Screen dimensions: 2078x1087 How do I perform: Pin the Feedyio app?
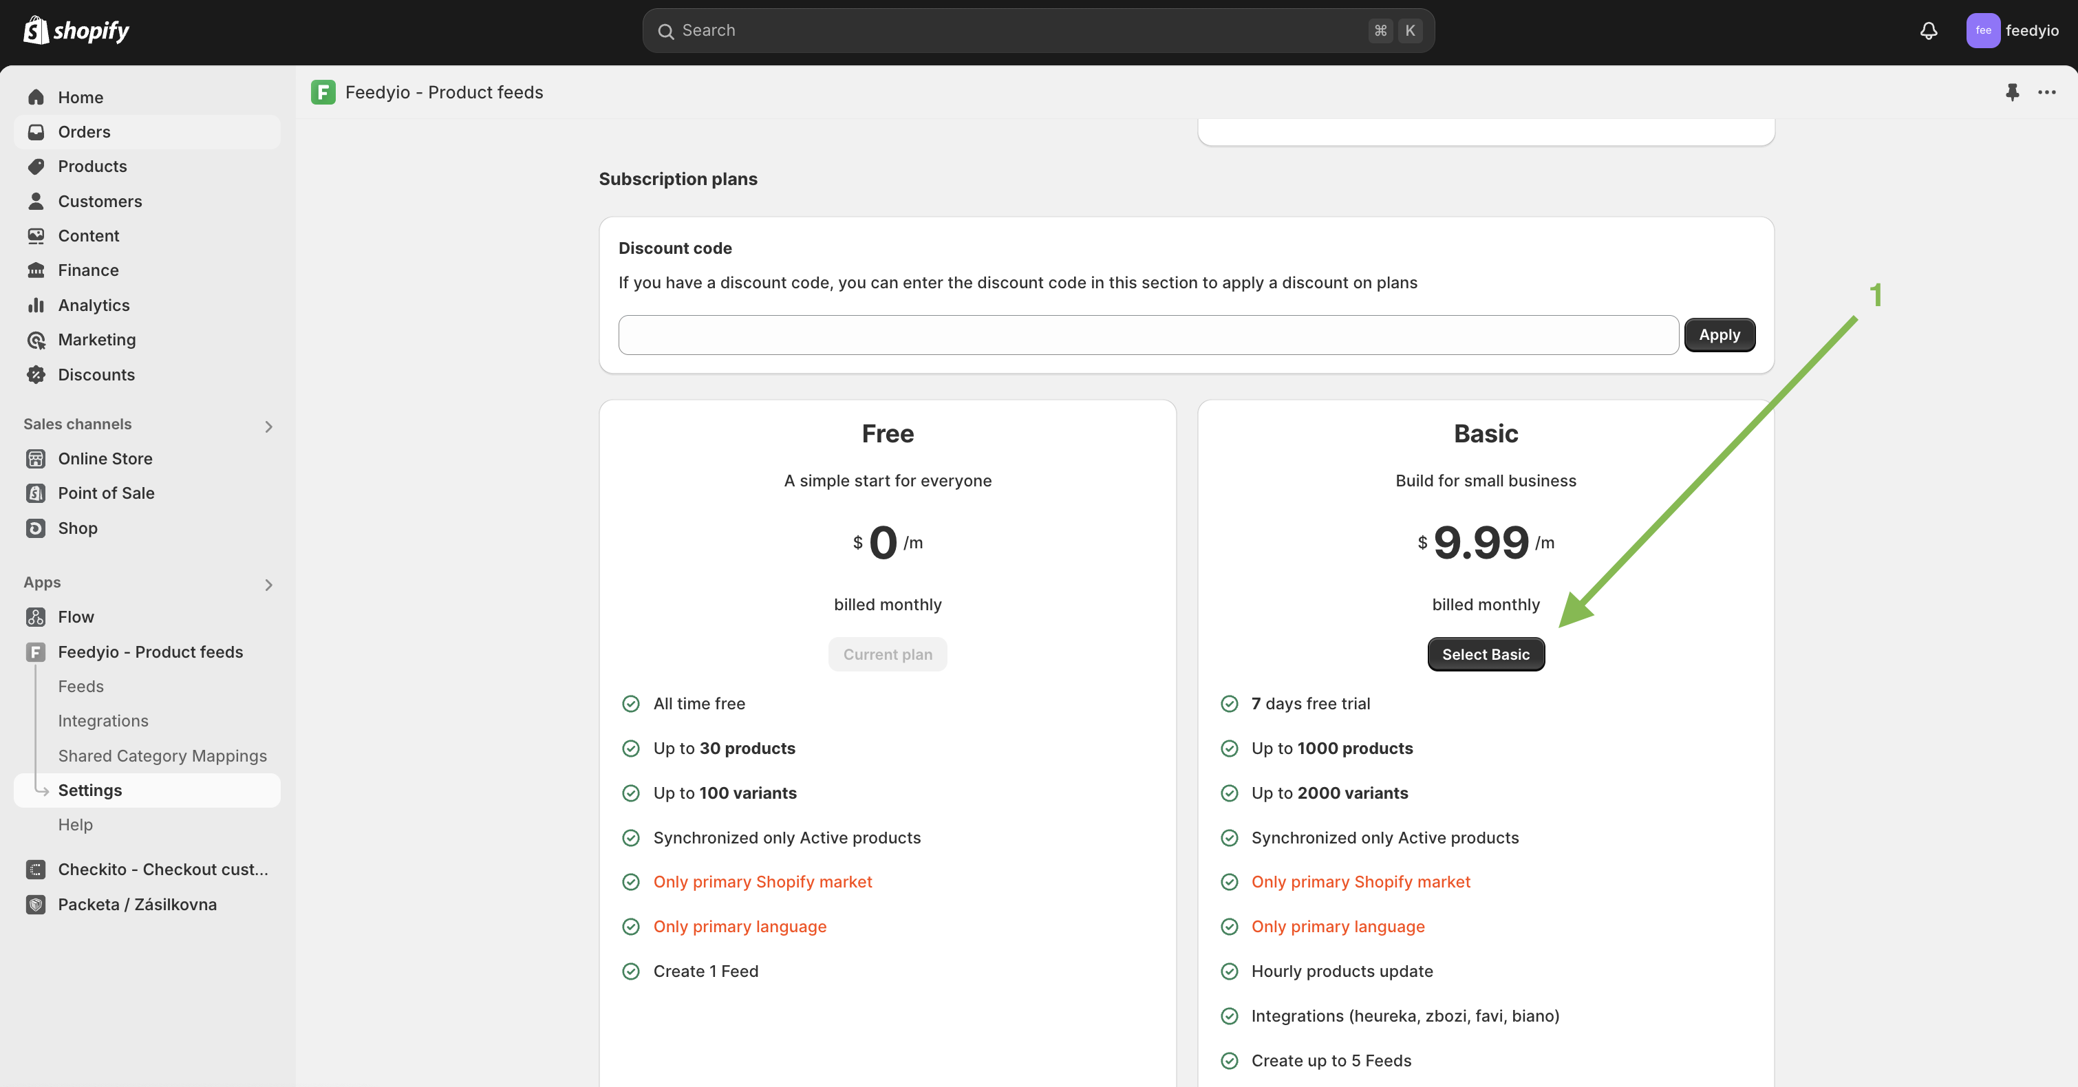coord(2012,92)
